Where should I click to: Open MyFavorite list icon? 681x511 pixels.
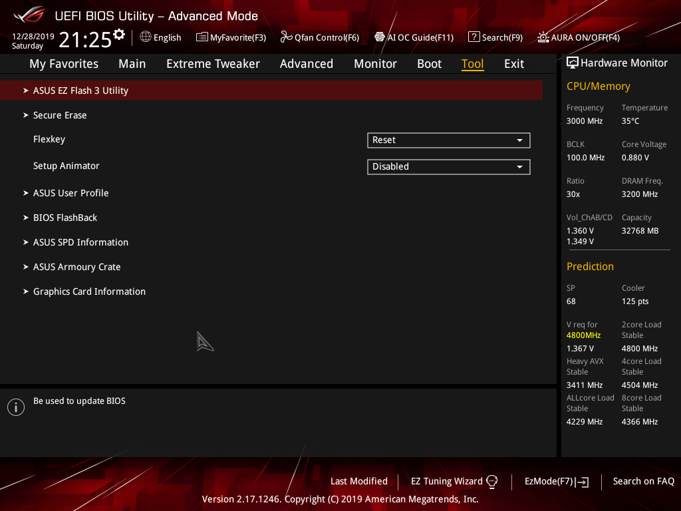[202, 37]
